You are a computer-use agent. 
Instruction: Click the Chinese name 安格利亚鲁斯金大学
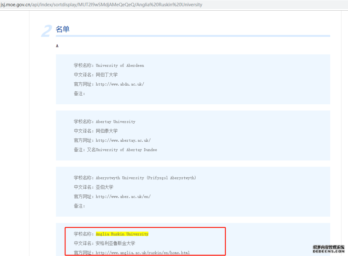tap(115, 243)
